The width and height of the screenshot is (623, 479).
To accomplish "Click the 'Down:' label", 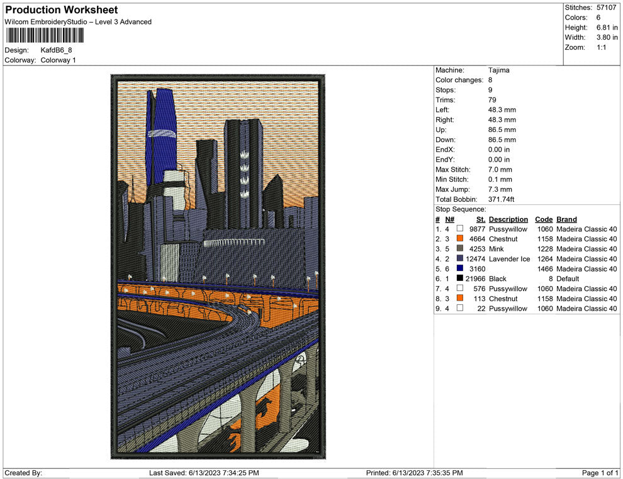I will pos(446,140).
